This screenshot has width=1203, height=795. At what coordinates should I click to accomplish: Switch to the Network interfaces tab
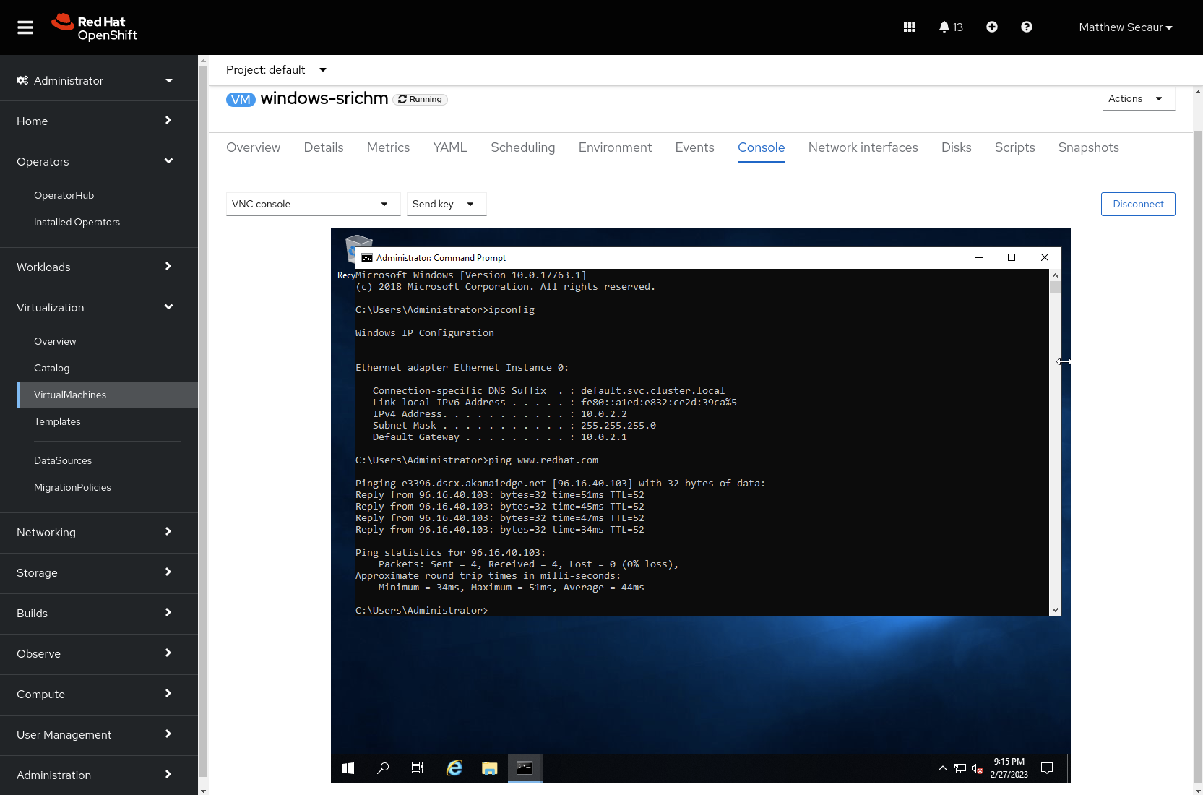click(863, 147)
